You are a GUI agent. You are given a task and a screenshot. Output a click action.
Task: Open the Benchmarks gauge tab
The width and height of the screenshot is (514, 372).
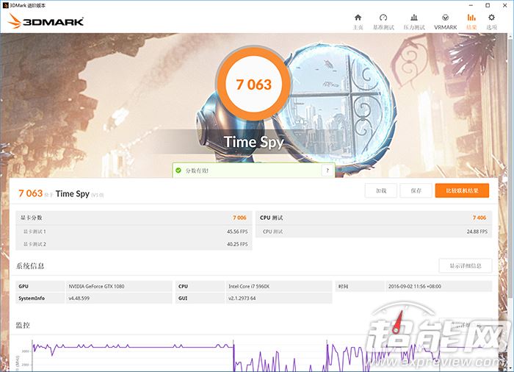(383, 21)
